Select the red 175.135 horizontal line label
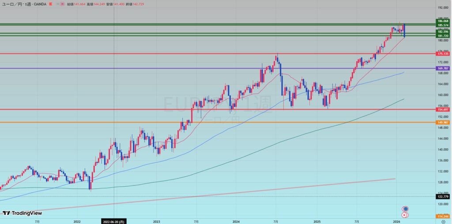Viewport: 452px width, 224px height. [x=443, y=54]
